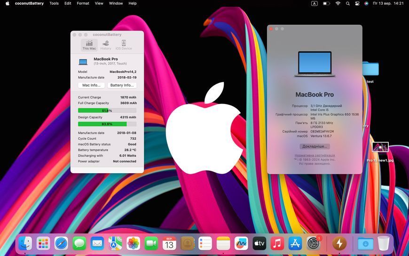Open the View menu
Screen dimensions: 409x256
coord(99,3)
